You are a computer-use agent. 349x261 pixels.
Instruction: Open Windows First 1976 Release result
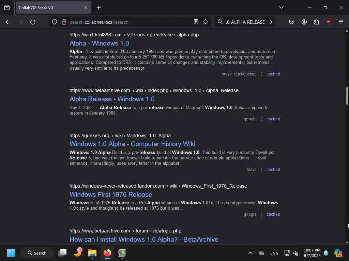coord(111,194)
